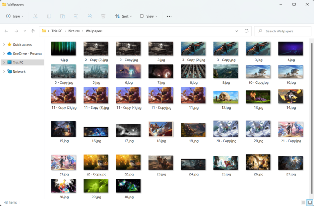The image size is (314, 206).
Task: Select Network in navigation pane
Action: 19,71
